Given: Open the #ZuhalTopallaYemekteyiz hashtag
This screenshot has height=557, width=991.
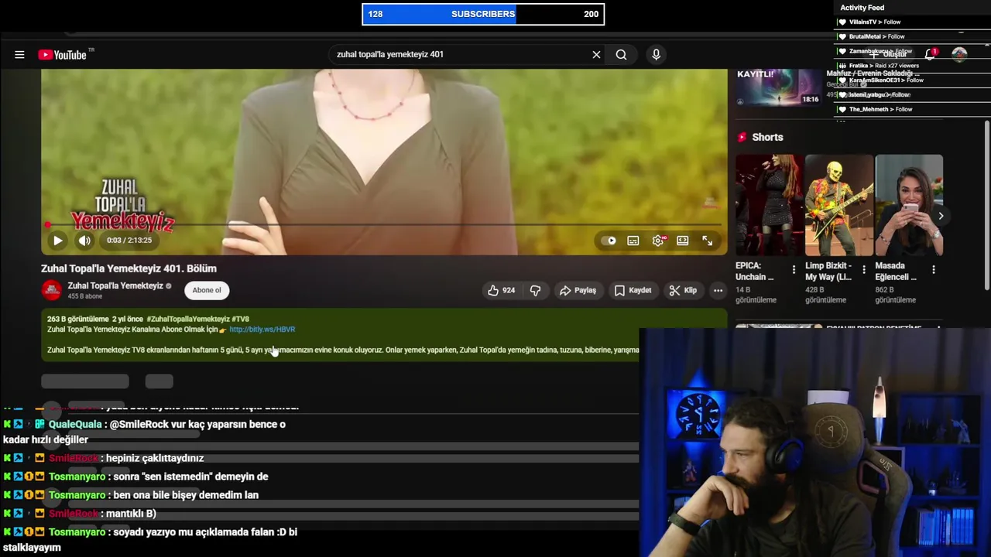Looking at the screenshot, I should tap(187, 319).
